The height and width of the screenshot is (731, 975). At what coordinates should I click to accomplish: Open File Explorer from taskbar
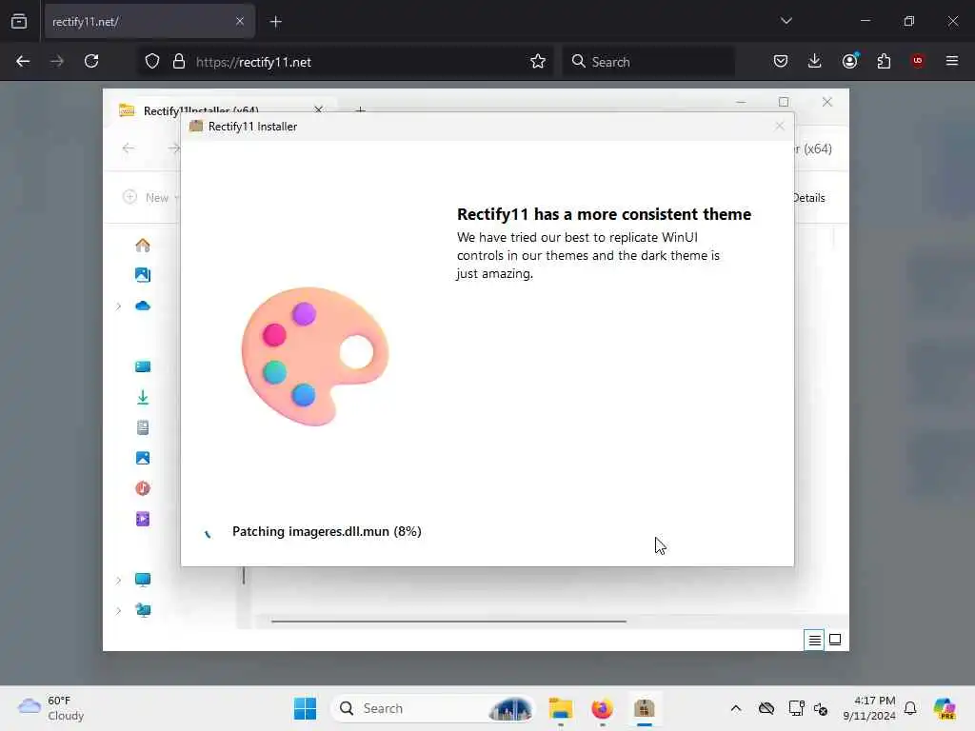coord(560,708)
